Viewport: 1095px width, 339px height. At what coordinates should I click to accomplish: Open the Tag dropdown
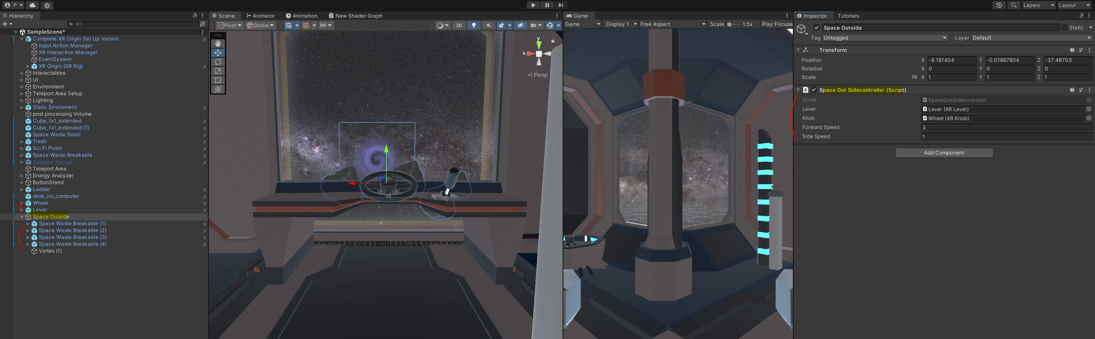coord(884,38)
